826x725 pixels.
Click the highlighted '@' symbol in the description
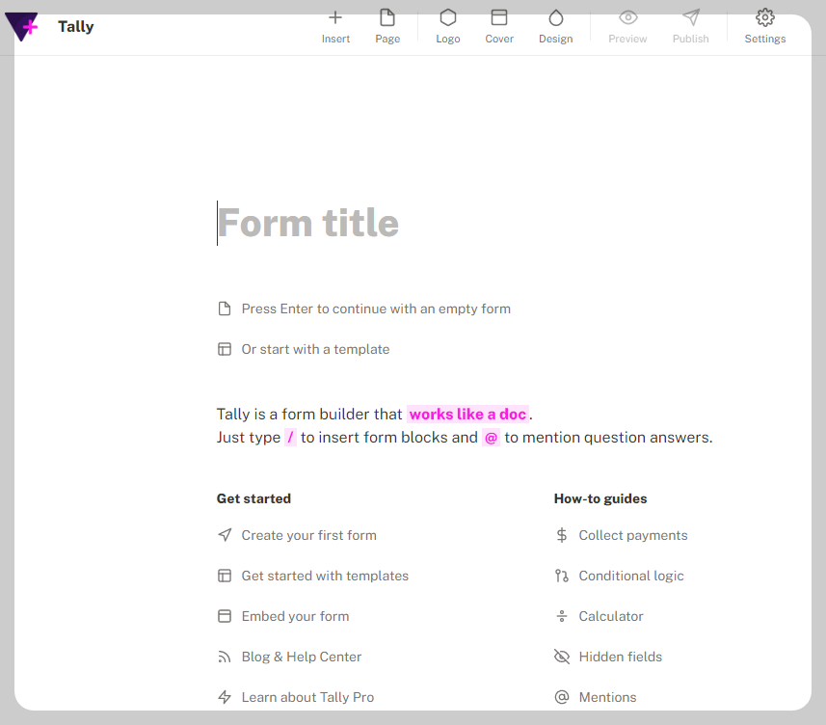pyautogui.click(x=491, y=438)
